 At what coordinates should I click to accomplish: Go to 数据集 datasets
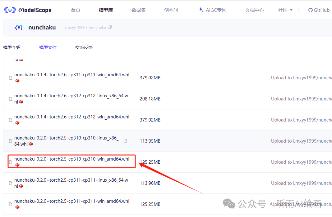click(x=138, y=10)
